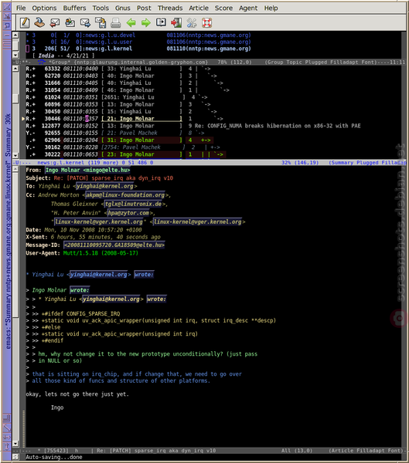Open the Threads menu
Screen dimensions: 409x463
tap(170, 8)
